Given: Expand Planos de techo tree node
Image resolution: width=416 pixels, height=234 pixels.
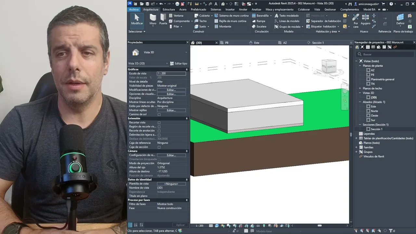Looking at the screenshot, I should tap(360, 88).
